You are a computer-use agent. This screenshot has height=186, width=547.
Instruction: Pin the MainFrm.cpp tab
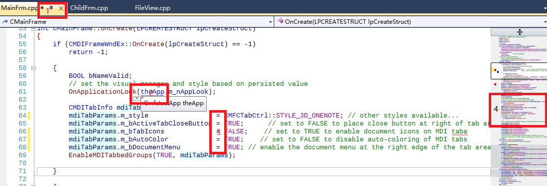51,7
